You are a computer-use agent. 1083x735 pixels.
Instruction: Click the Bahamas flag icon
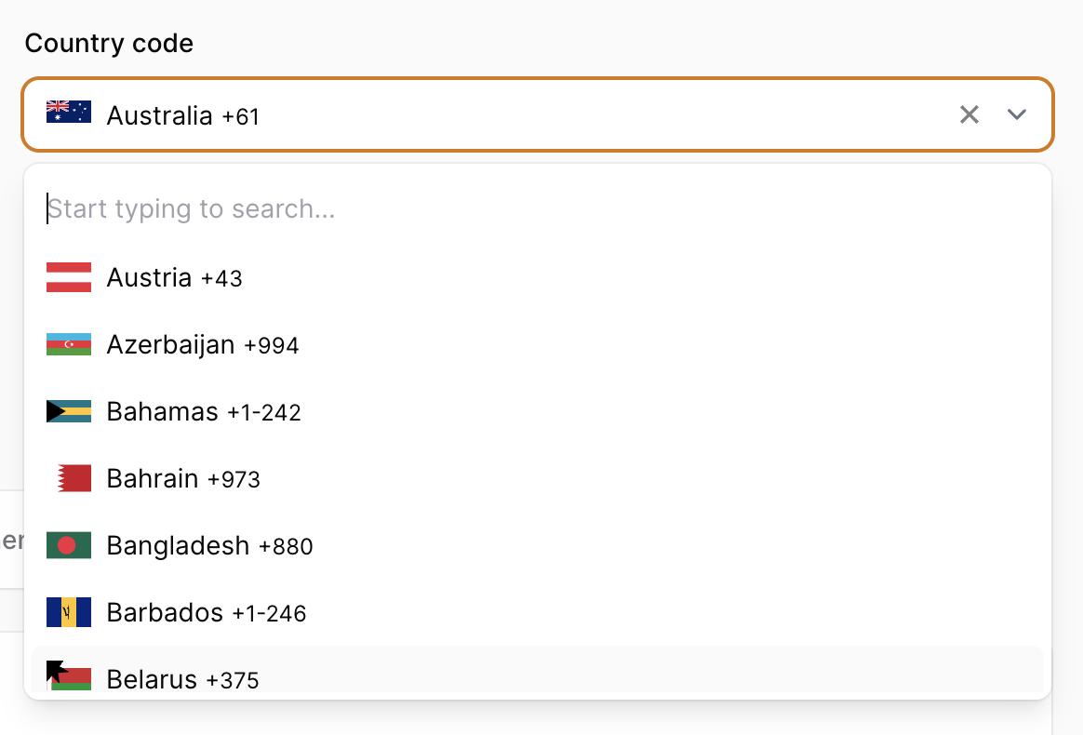coord(68,411)
